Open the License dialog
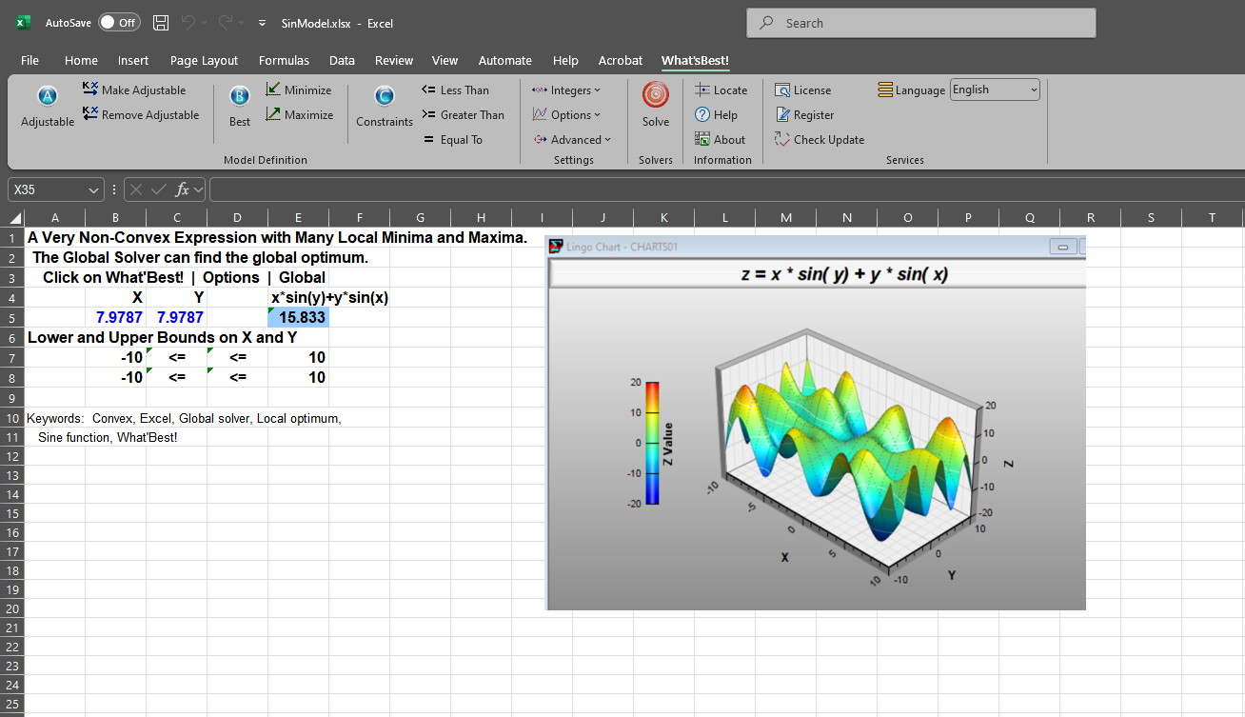This screenshot has width=1245, height=717. (803, 90)
